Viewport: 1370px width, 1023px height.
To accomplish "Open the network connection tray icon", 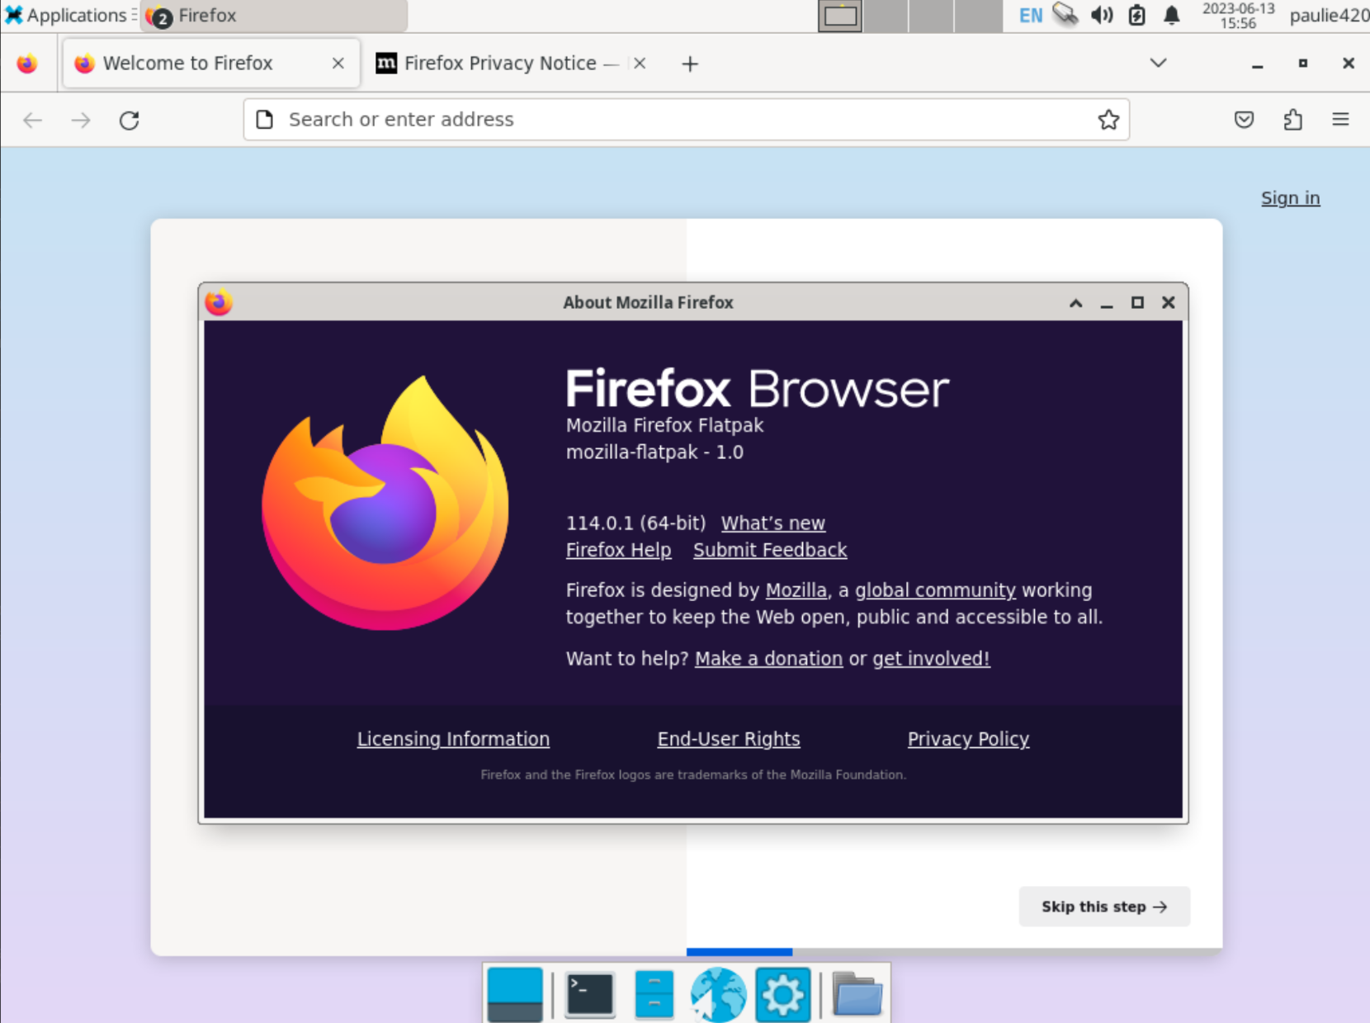I will (1065, 15).
